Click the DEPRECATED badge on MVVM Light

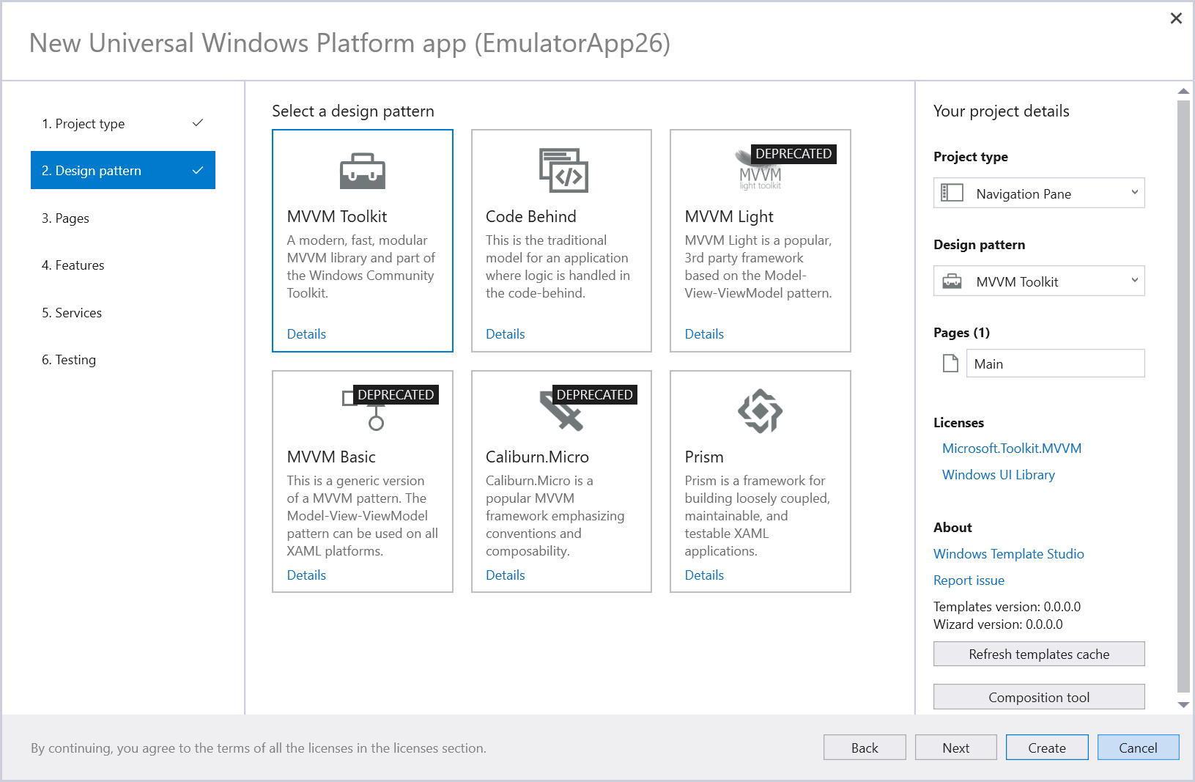tap(793, 154)
